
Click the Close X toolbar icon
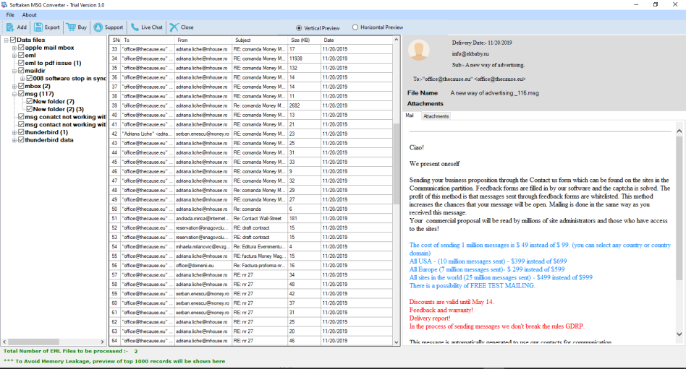174,27
